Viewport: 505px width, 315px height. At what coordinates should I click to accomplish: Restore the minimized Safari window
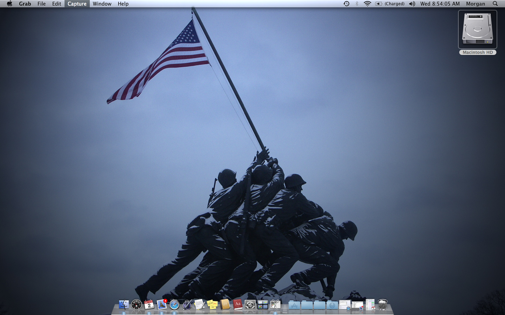[345, 304]
